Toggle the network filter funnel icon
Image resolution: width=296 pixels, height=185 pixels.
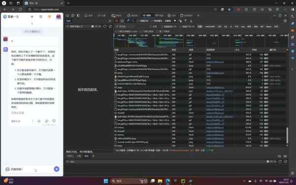(x=128, y=21)
